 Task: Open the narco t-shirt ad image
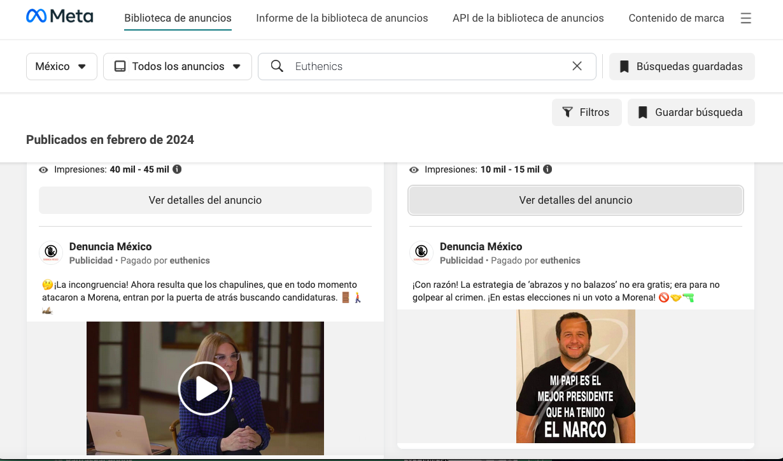pos(575,376)
